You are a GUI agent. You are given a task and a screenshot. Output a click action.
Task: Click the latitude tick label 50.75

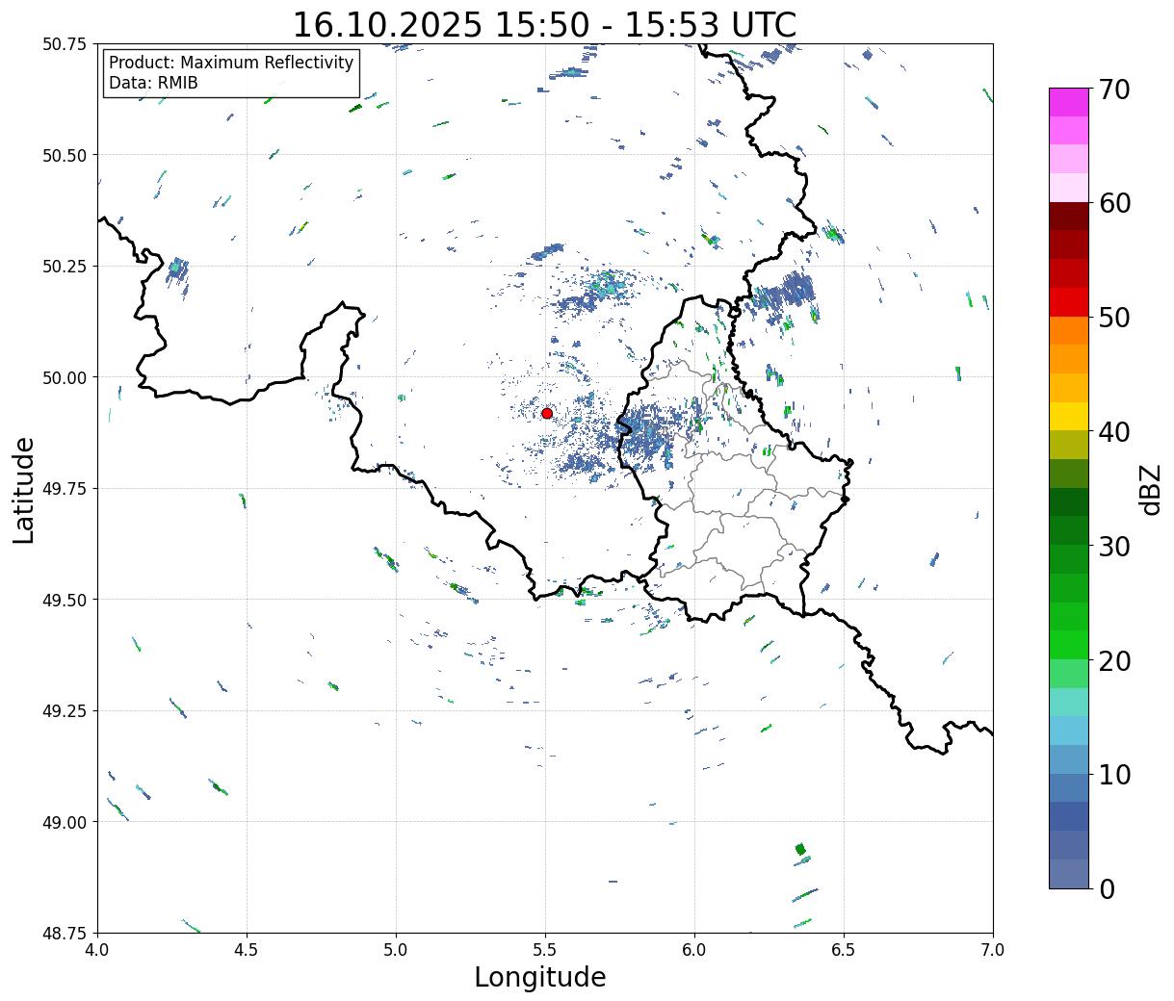point(65,44)
